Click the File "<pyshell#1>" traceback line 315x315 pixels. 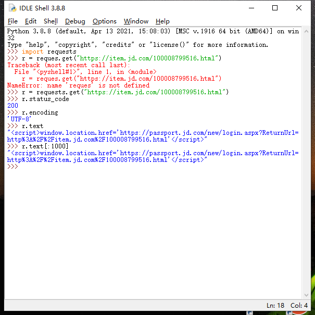[x=85, y=72]
